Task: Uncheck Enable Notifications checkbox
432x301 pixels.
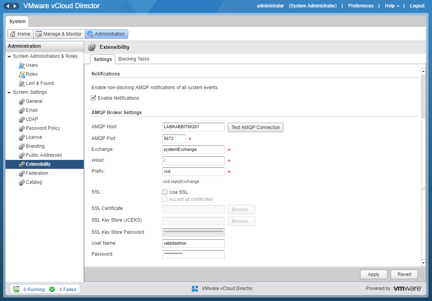Action: 93,98
